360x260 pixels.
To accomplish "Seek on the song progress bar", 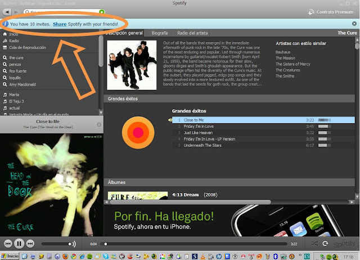I will [193, 244].
